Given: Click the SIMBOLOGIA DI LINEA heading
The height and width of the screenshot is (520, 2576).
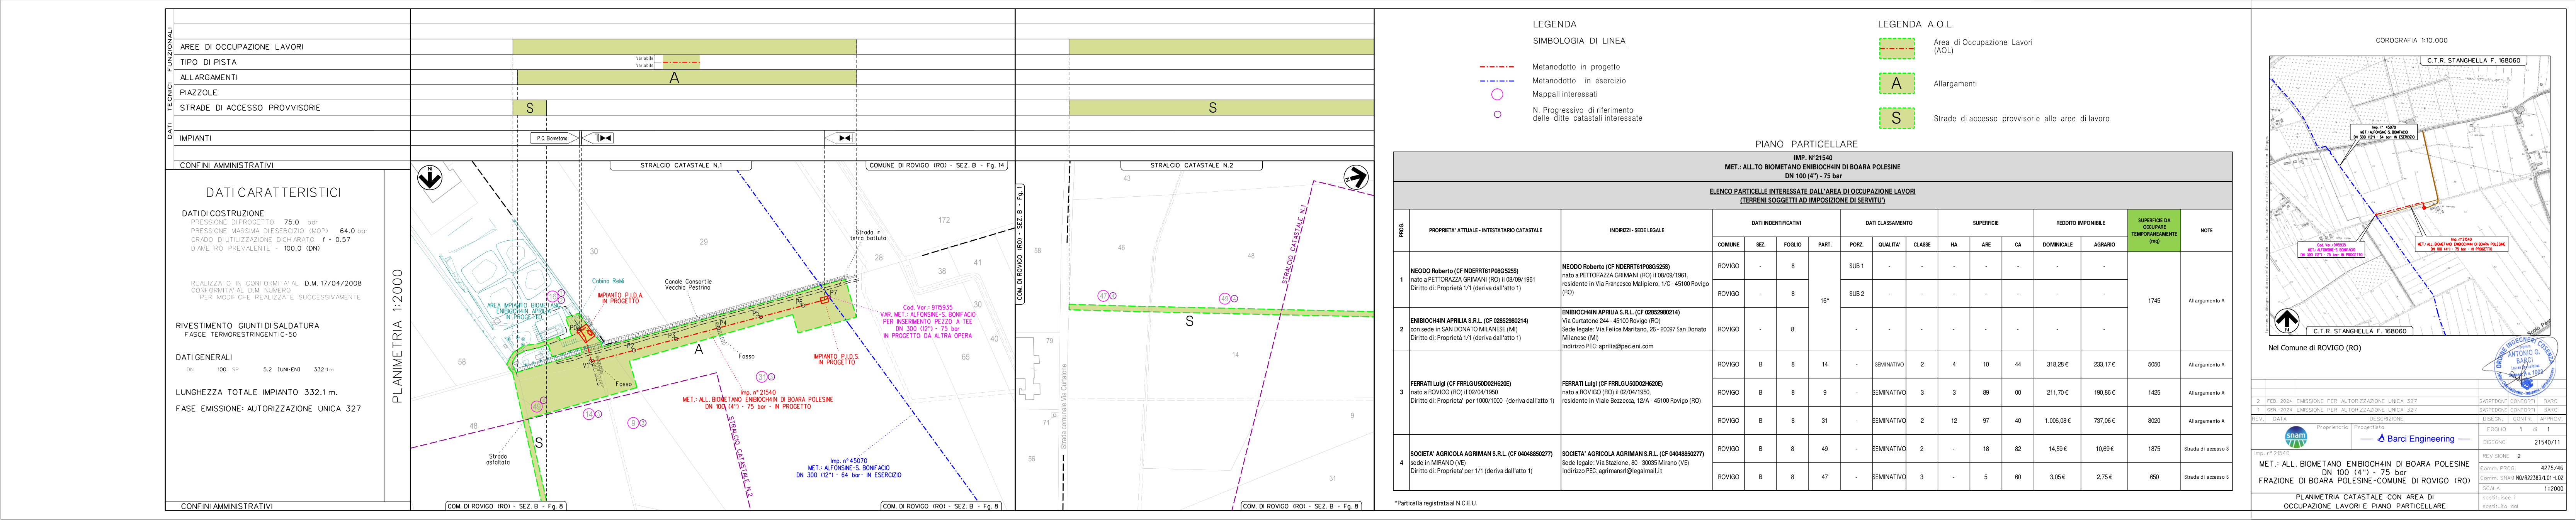Looking at the screenshot, I should click(1579, 41).
